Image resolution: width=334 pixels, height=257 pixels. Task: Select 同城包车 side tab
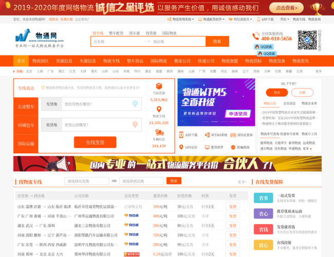point(26,125)
